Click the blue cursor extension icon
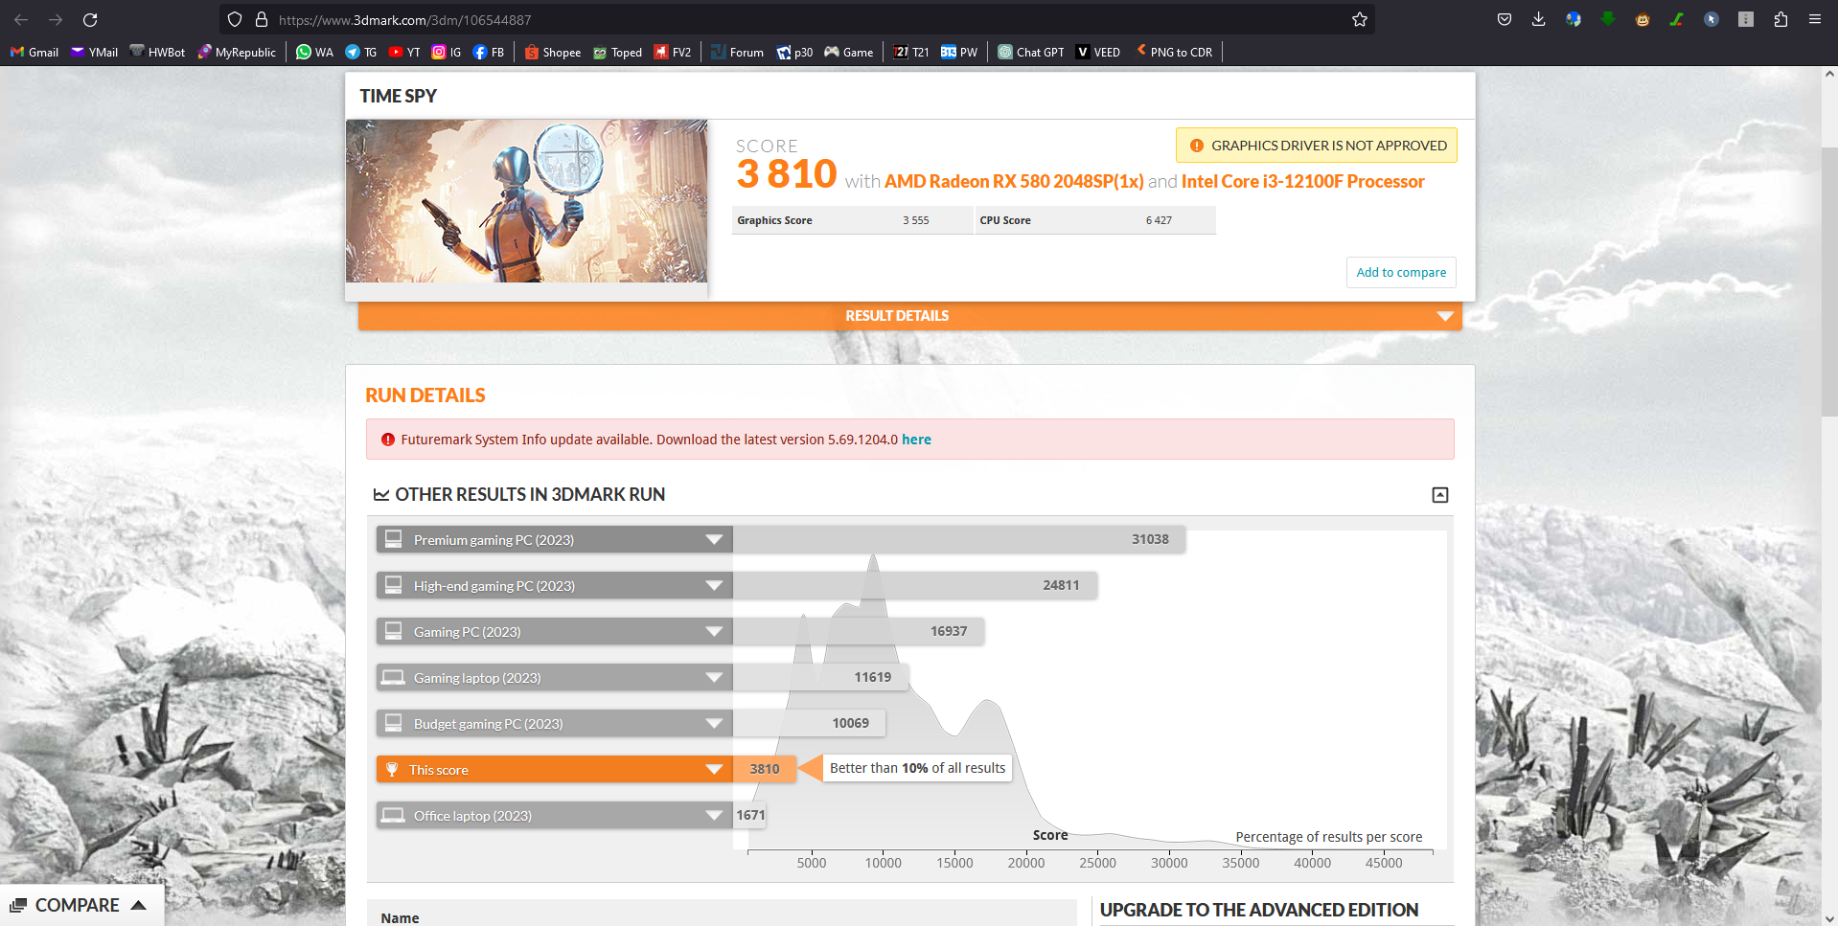This screenshot has height=926, width=1838. tap(1712, 19)
